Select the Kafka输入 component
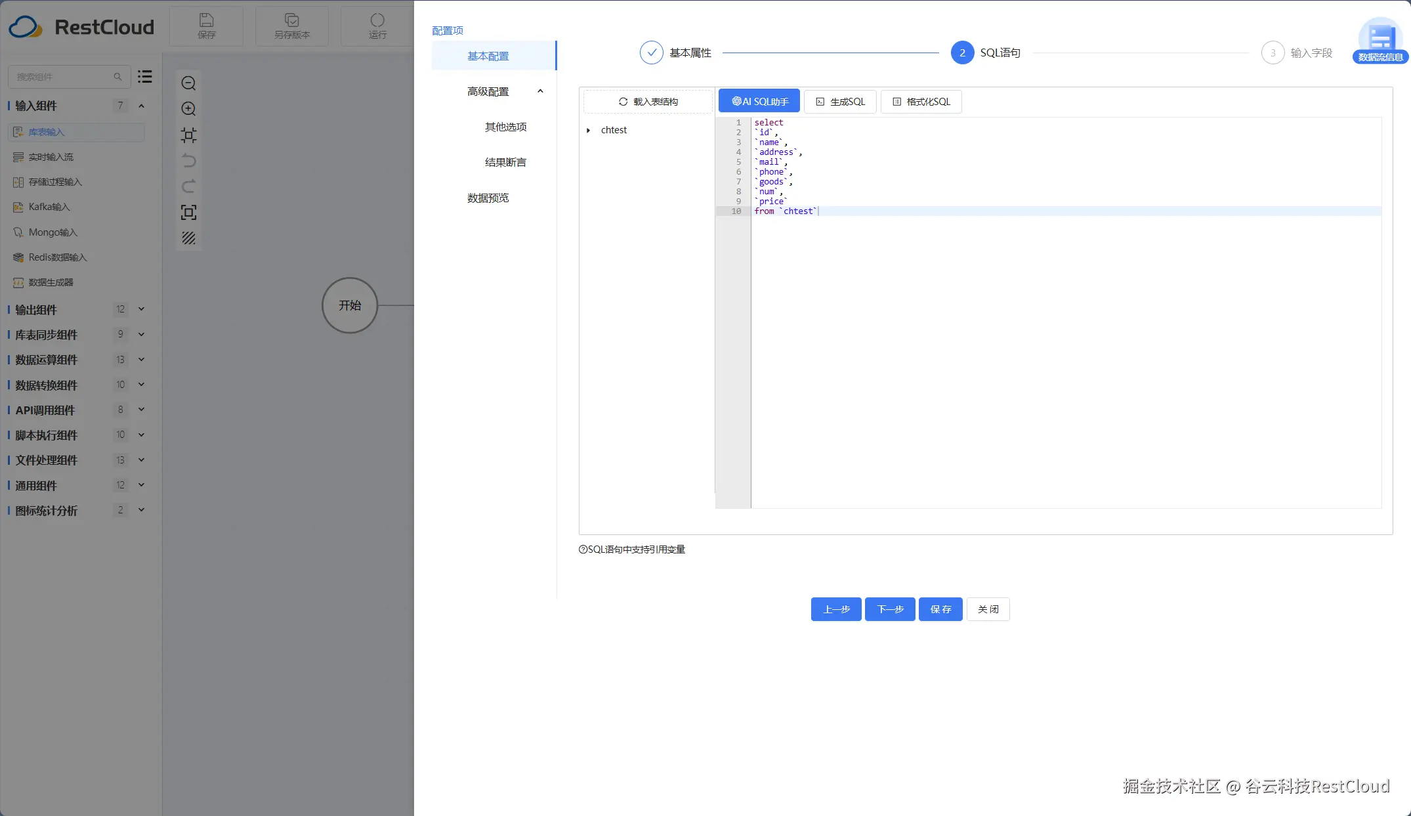 (x=49, y=207)
